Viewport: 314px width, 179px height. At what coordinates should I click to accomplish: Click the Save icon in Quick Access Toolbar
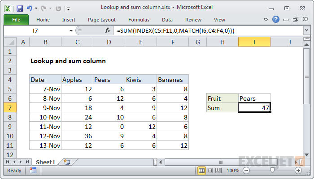pyautogui.click(x=20, y=9)
